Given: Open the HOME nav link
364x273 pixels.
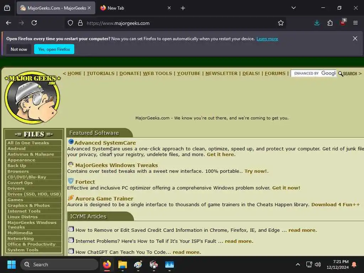Looking at the screenshot, I should tap(75, 73).
